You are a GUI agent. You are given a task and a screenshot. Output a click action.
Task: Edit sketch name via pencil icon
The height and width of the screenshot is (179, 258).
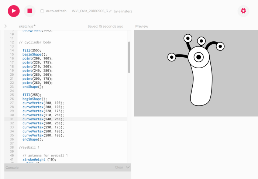pyautogui.click(x=110, y=11)
